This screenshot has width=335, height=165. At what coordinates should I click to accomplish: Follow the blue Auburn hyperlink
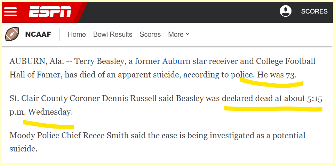[176, 61]
